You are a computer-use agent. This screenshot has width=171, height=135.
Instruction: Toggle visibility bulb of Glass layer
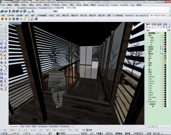point(161,100)
